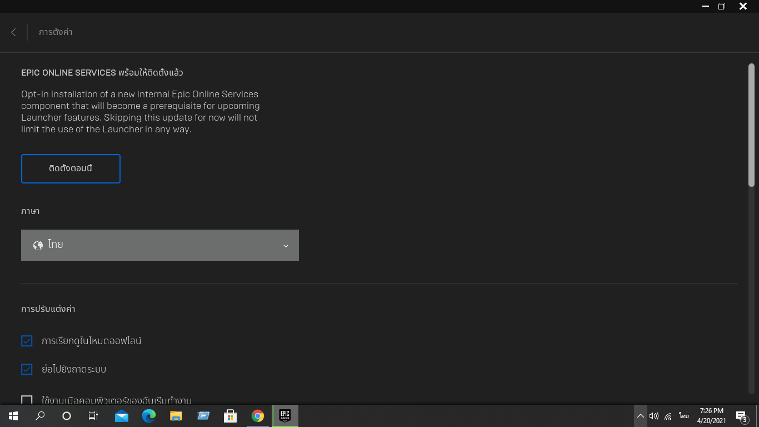
Task: Open the ไทย language dropdown
Action: (x=160, y=245)
